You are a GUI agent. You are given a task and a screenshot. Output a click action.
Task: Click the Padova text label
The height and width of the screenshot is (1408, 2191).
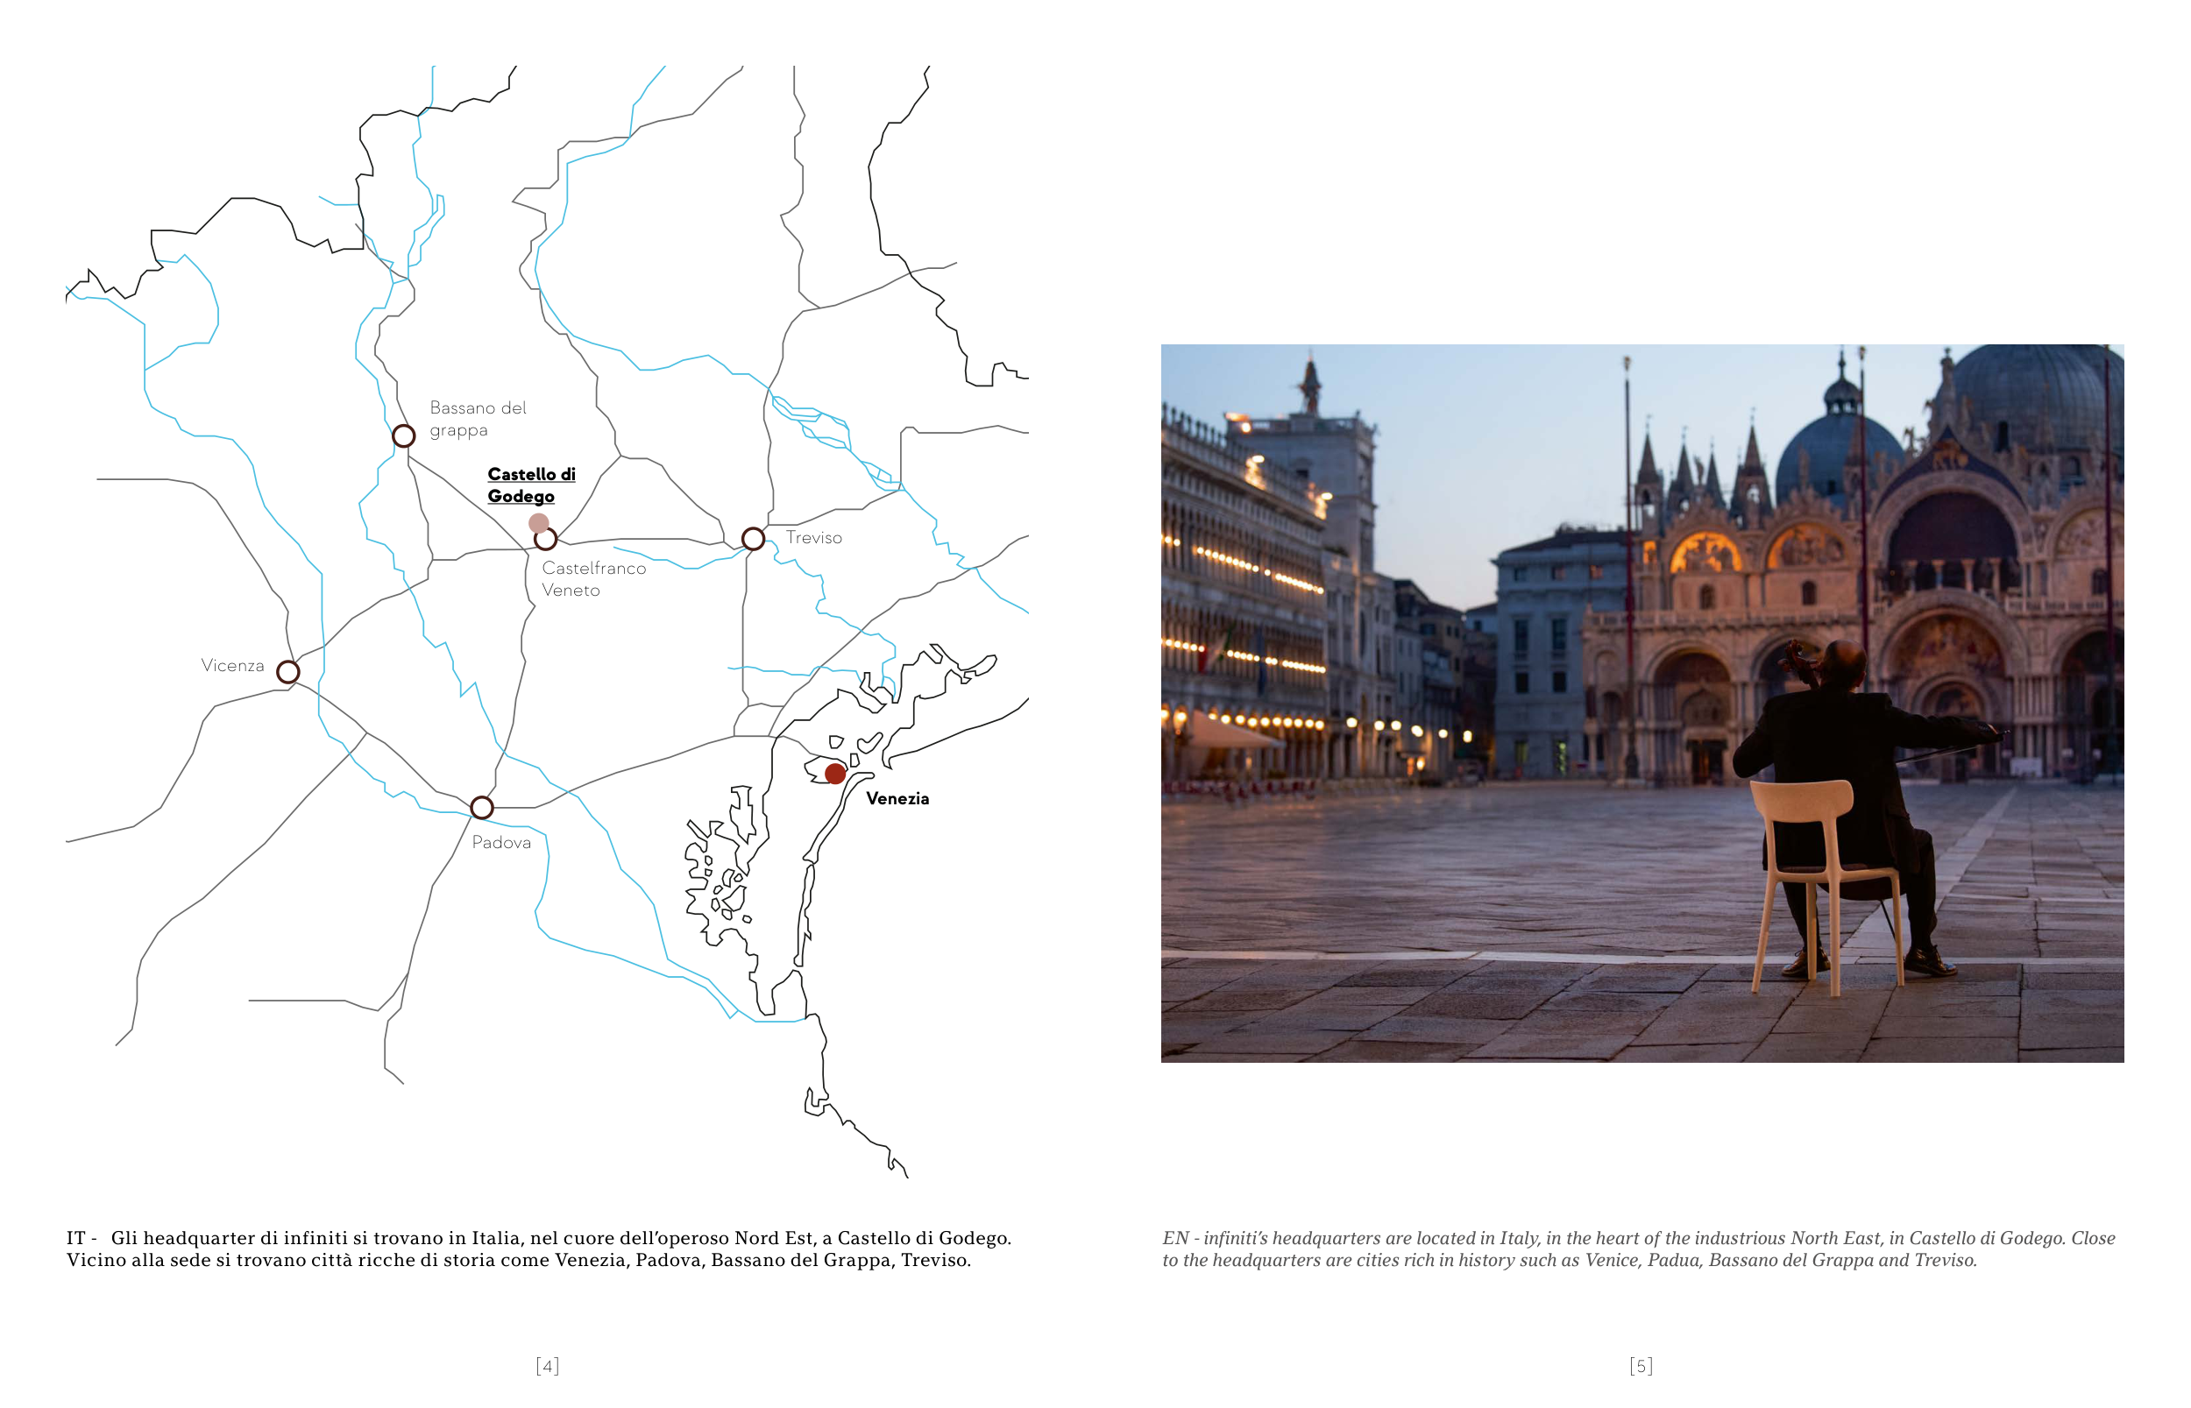[501, 842]
